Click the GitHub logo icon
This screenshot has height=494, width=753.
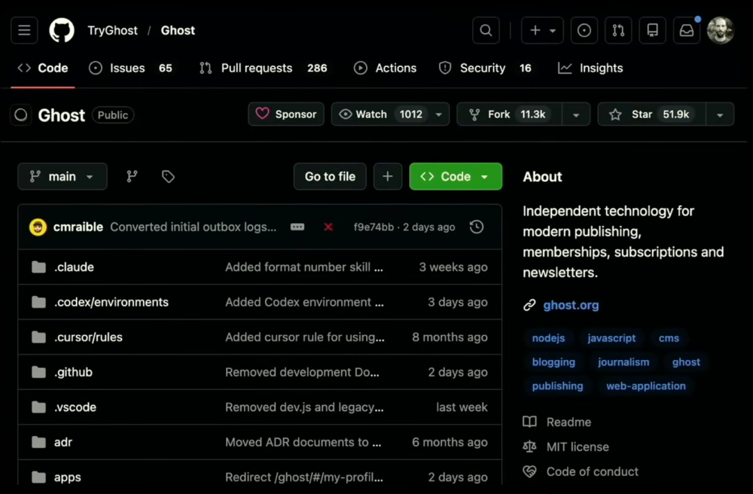pos(61,31)
